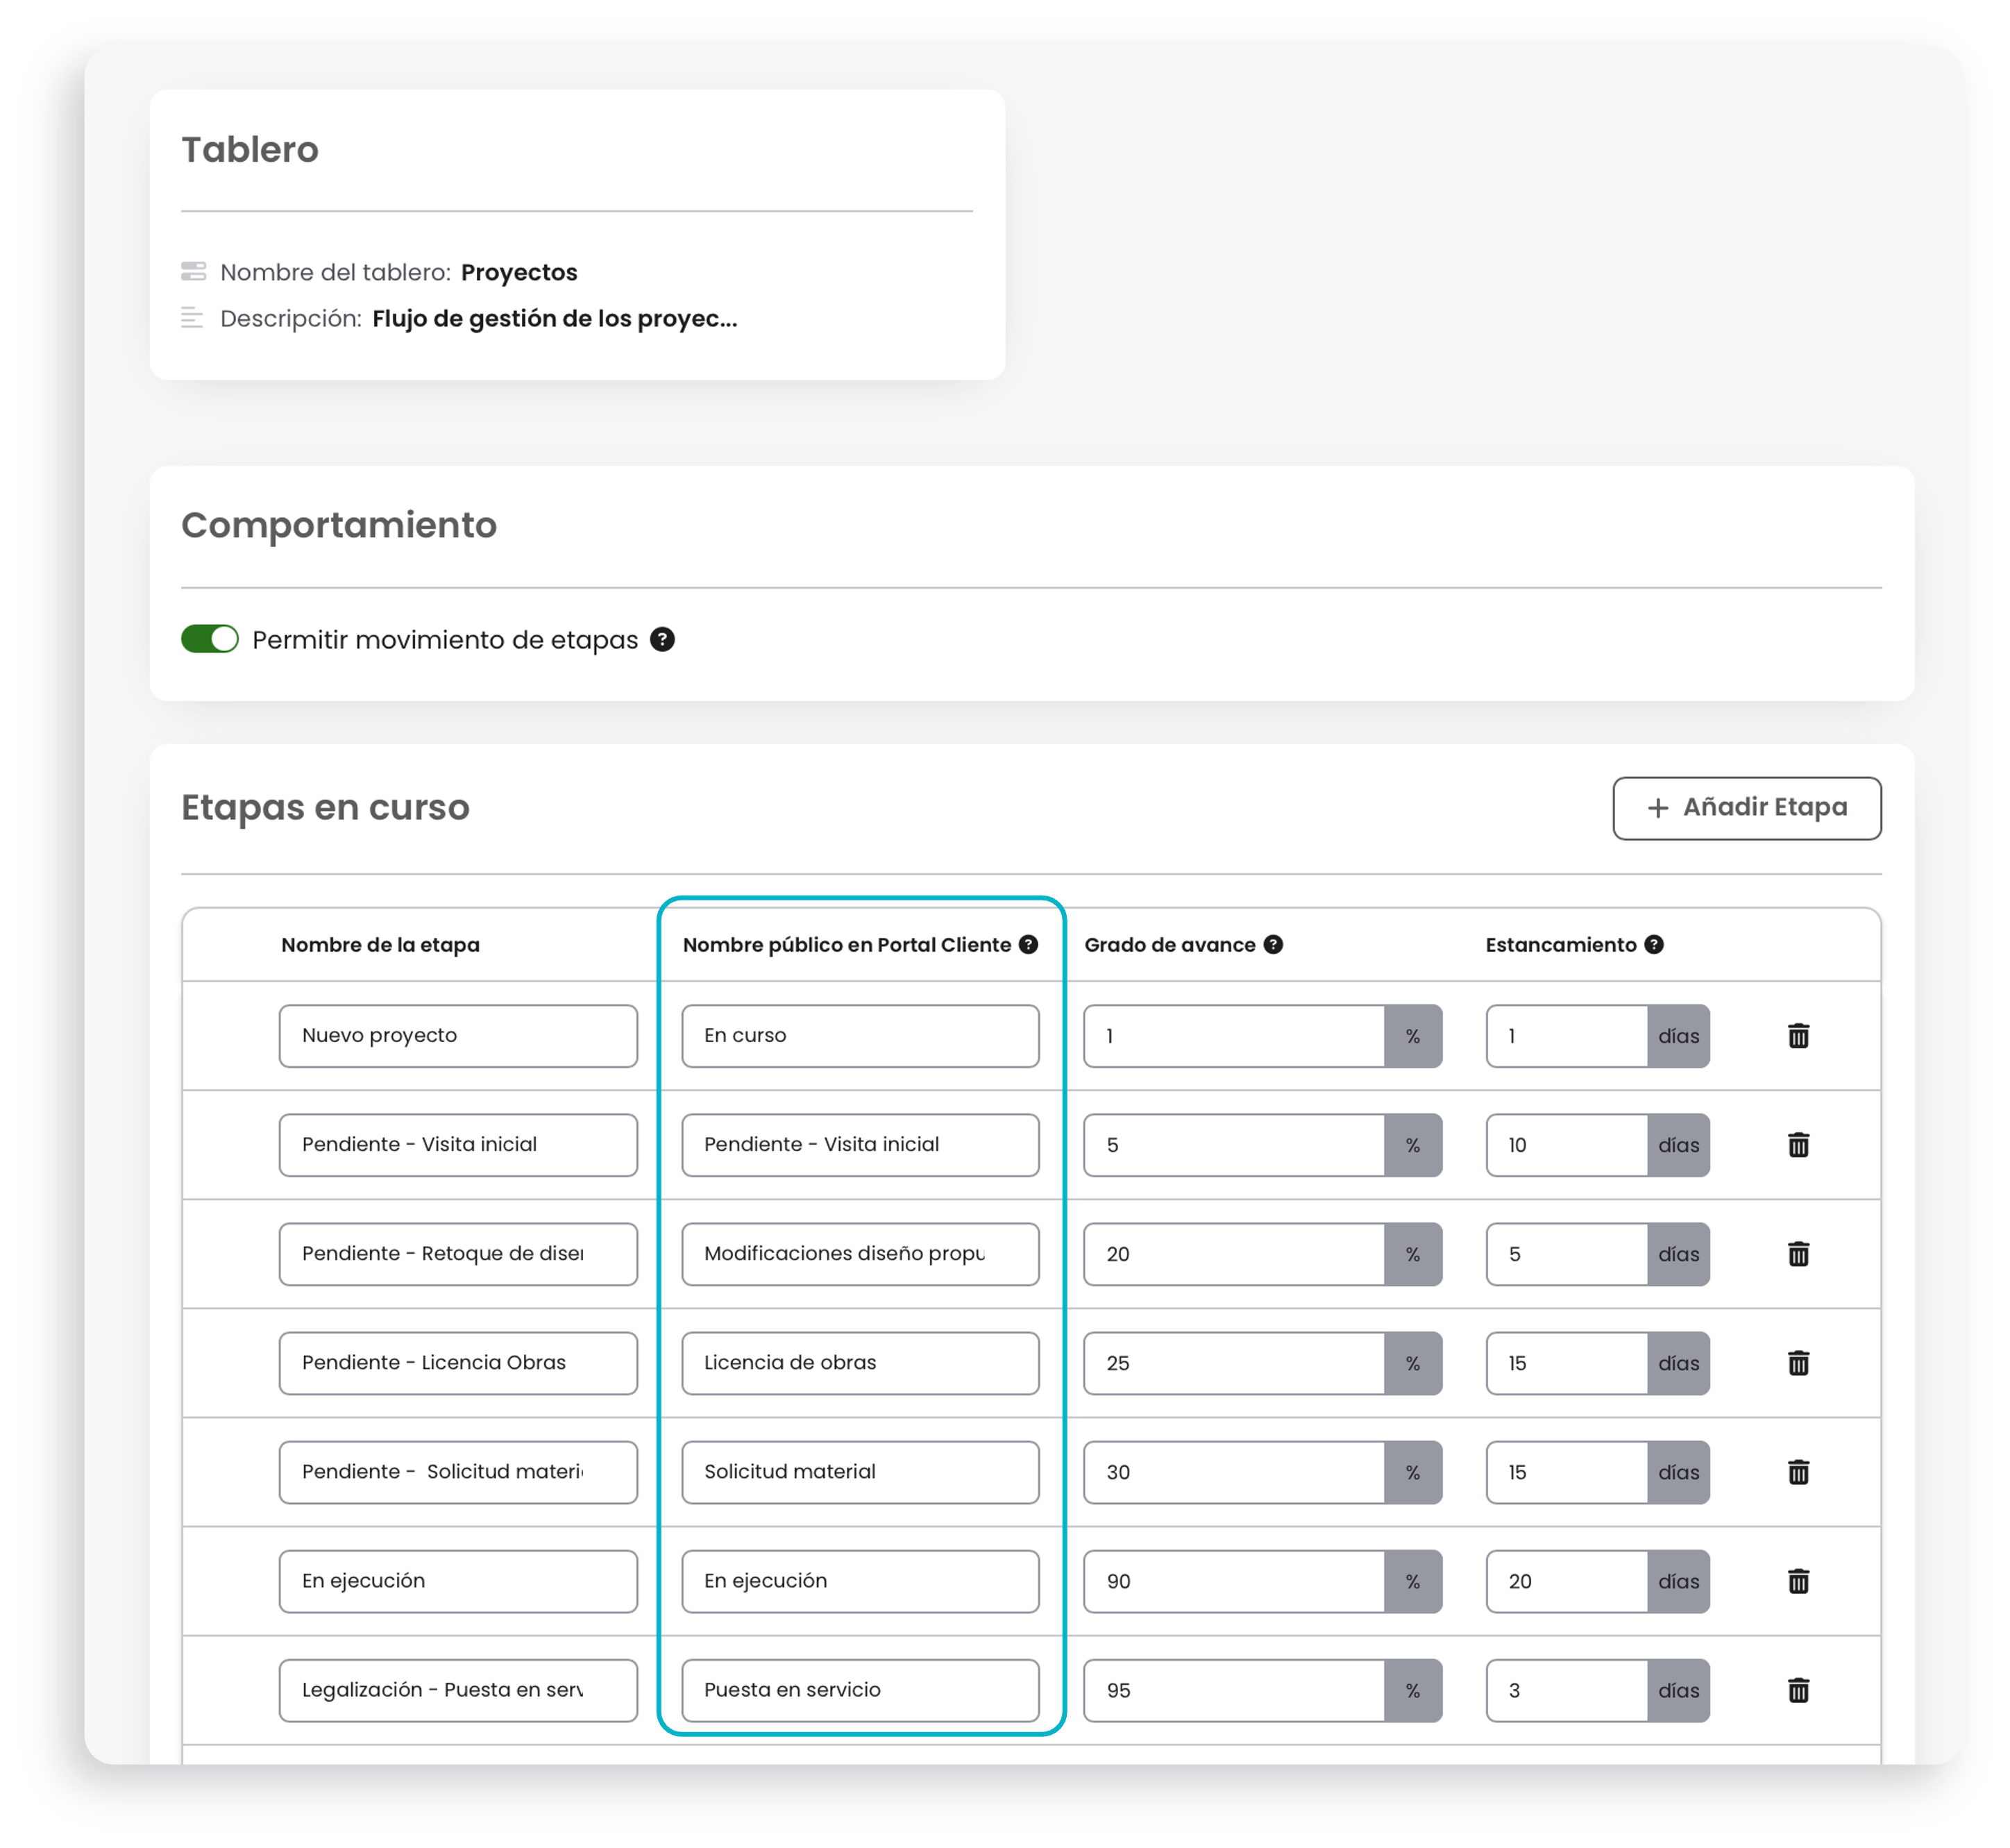Edit stagnation days for Retoque de diseño row
The height and width of the screenshot is (1848, 2010).
click(x=1566, y=1253)
